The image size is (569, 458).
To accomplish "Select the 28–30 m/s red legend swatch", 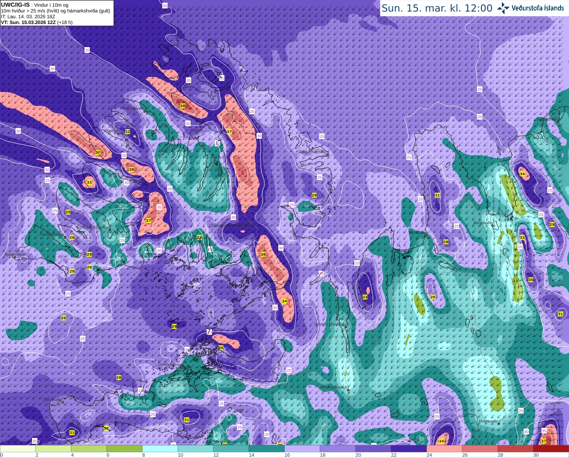I will (x=516, y=449).
